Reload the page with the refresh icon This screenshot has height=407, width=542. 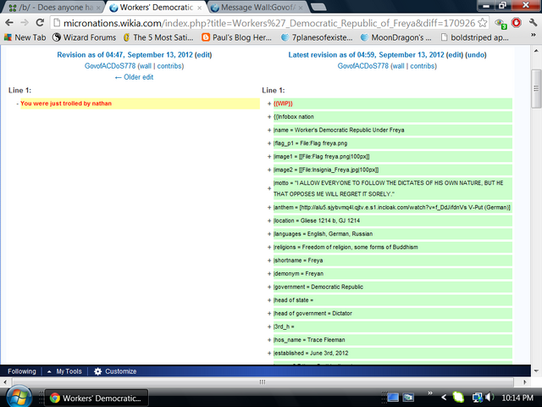point(40,23)
